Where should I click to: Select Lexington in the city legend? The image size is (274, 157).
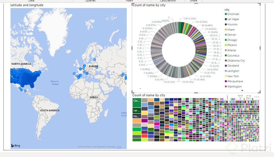[232, 71]
